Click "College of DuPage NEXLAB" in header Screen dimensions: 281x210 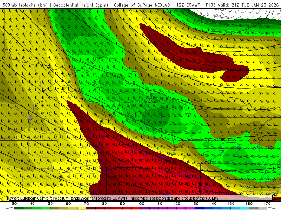tap(142, 5)
